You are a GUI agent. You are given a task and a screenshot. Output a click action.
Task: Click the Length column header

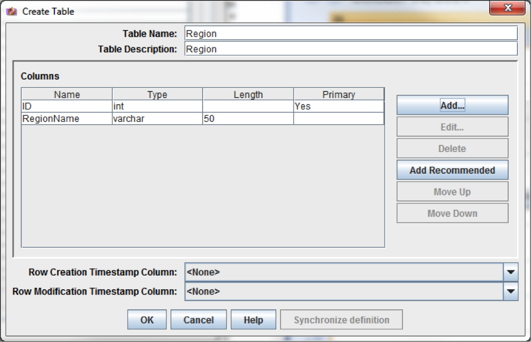click(x=248, y=94)
